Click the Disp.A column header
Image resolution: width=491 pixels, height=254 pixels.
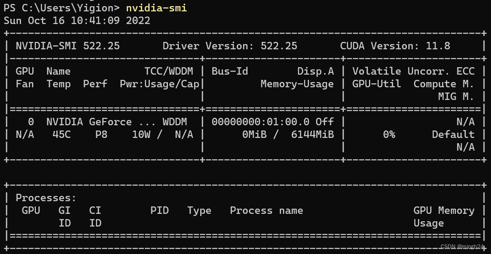coord(316,71)
